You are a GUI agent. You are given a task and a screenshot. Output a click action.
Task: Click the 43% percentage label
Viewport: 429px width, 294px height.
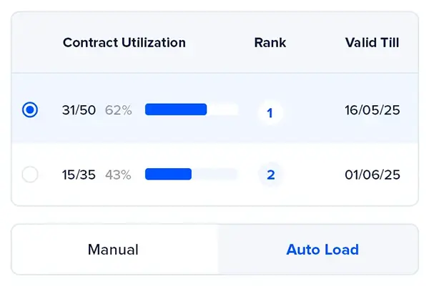118,175
